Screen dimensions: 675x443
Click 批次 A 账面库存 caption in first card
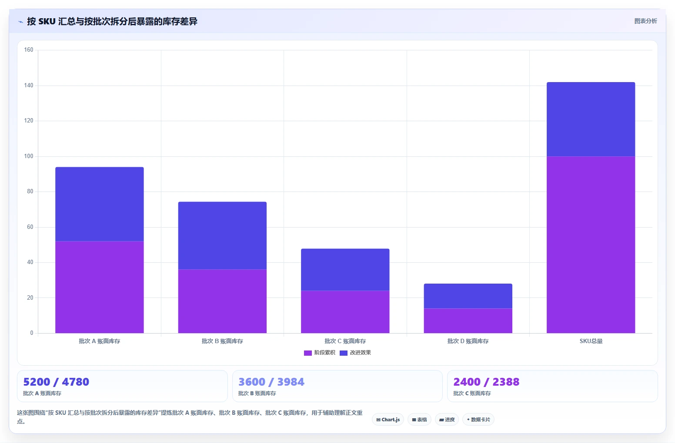42,393
